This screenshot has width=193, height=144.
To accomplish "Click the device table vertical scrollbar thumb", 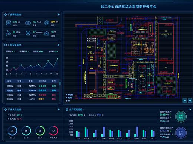I will pyautogui.click(x=60, y=83).
